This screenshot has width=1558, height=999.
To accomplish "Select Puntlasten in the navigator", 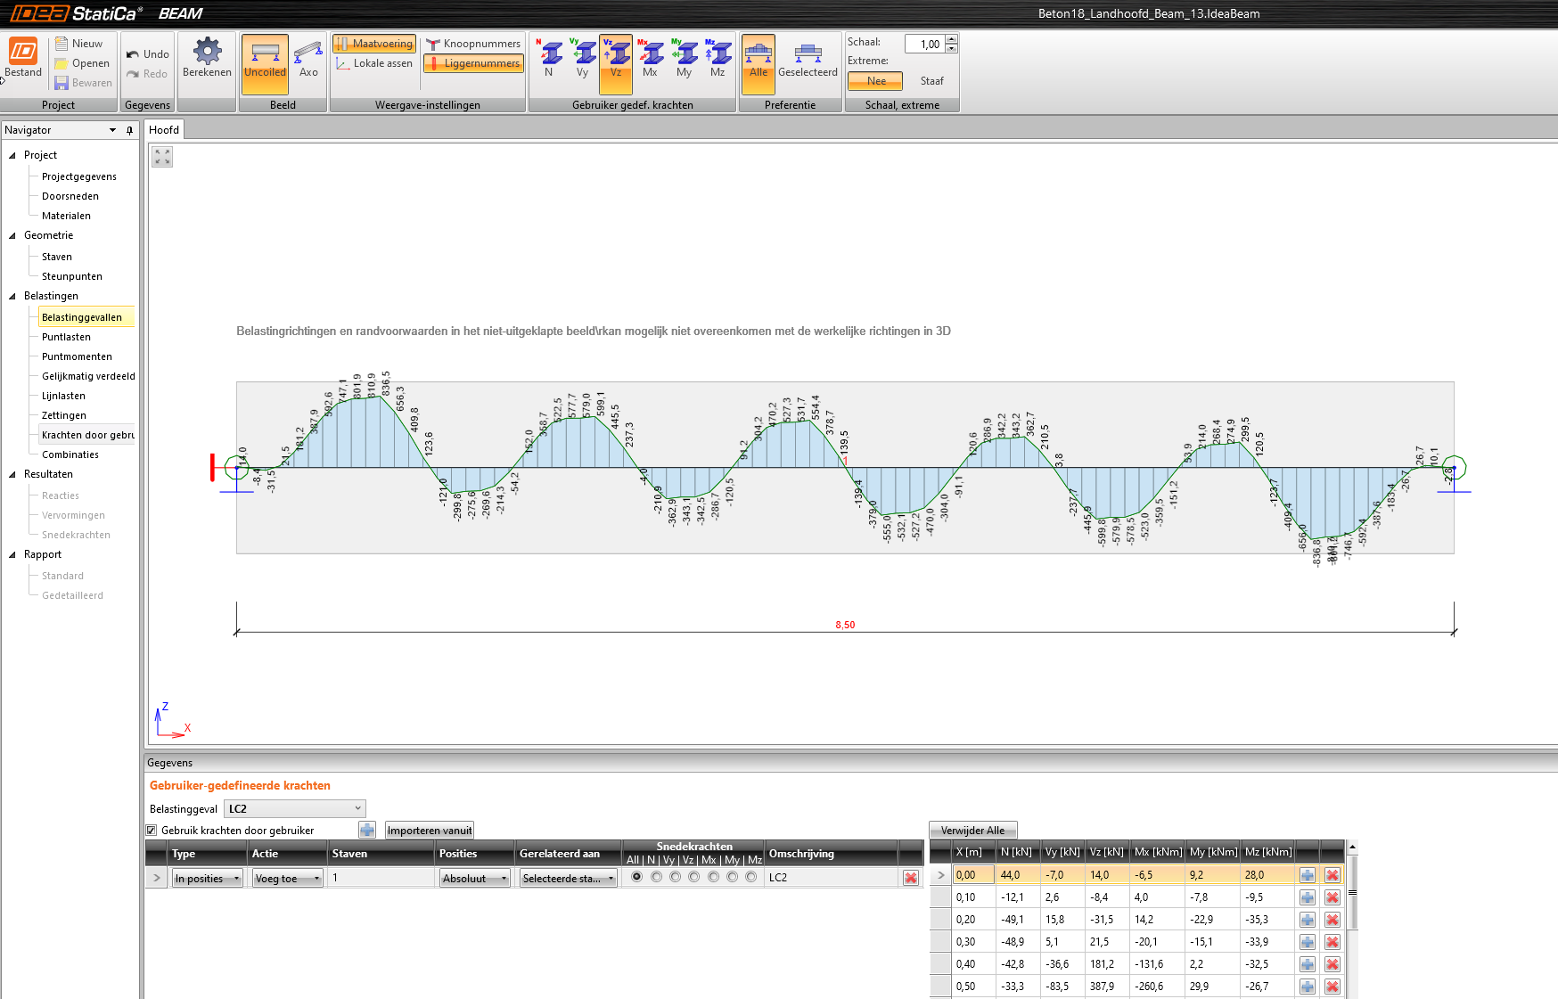I will tap(66, 337).
